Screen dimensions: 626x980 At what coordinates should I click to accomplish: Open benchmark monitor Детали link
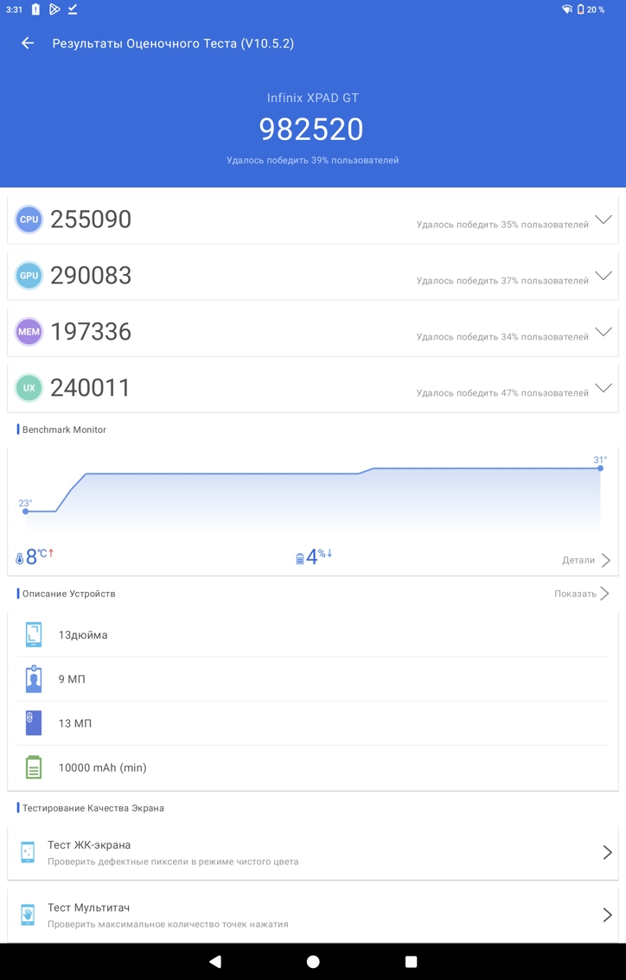[586, 560]
